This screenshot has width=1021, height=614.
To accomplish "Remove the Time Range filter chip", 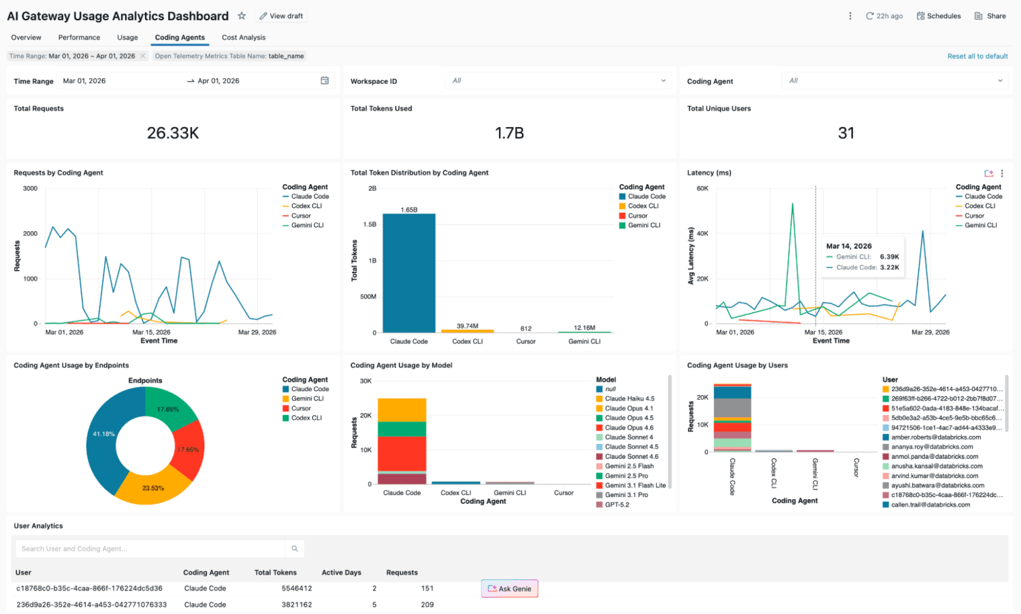I will pos(142,56).
